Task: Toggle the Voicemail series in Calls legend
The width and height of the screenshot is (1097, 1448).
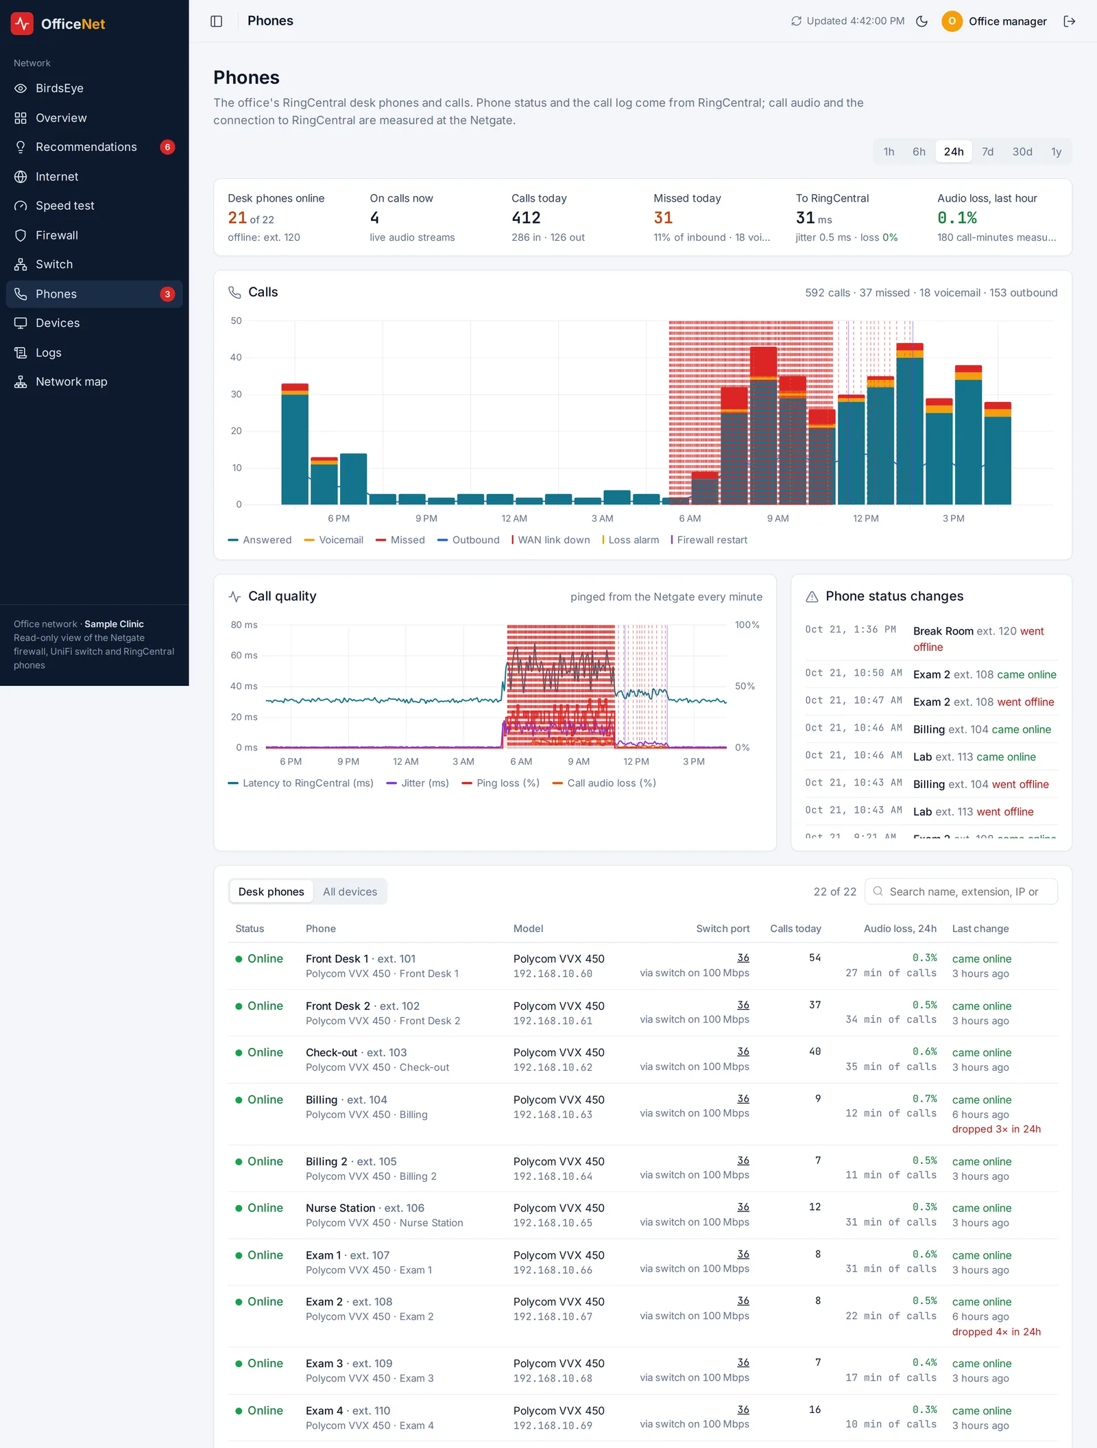Action: 334,540
